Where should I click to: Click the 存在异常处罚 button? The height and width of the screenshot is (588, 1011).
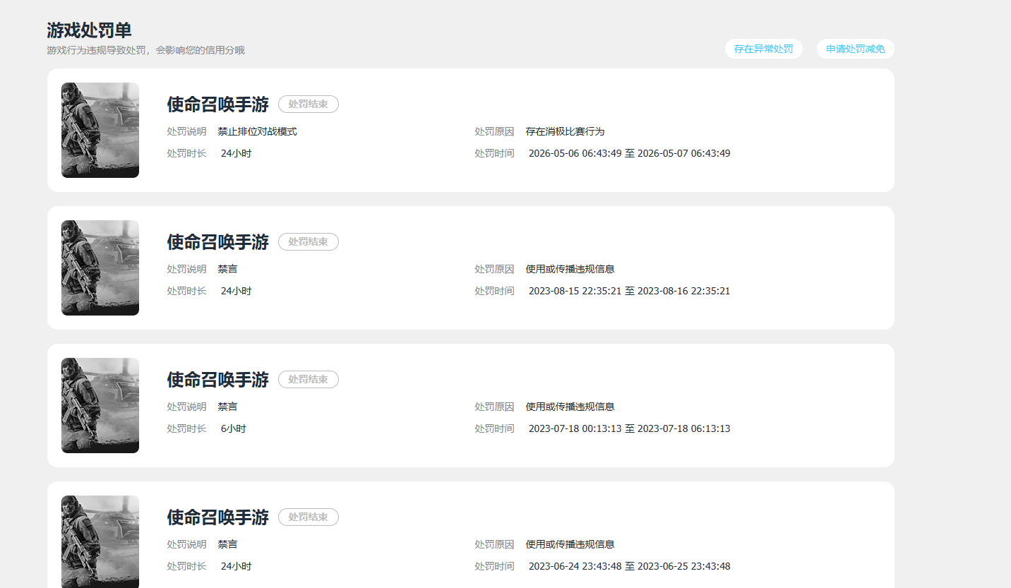coord(763,49)
